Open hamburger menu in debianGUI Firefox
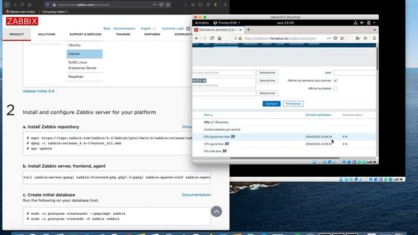 click(x=374, y=39)
